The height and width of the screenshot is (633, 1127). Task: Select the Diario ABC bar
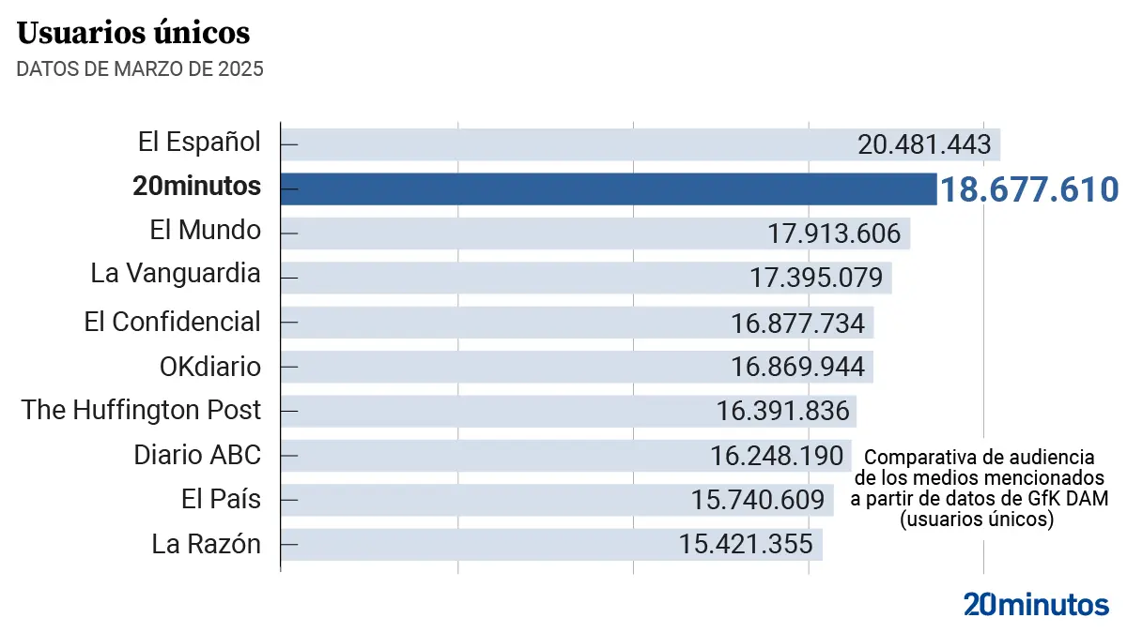(488, 456)
